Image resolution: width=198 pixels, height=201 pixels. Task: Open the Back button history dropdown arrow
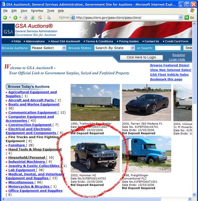click(10, 17)
